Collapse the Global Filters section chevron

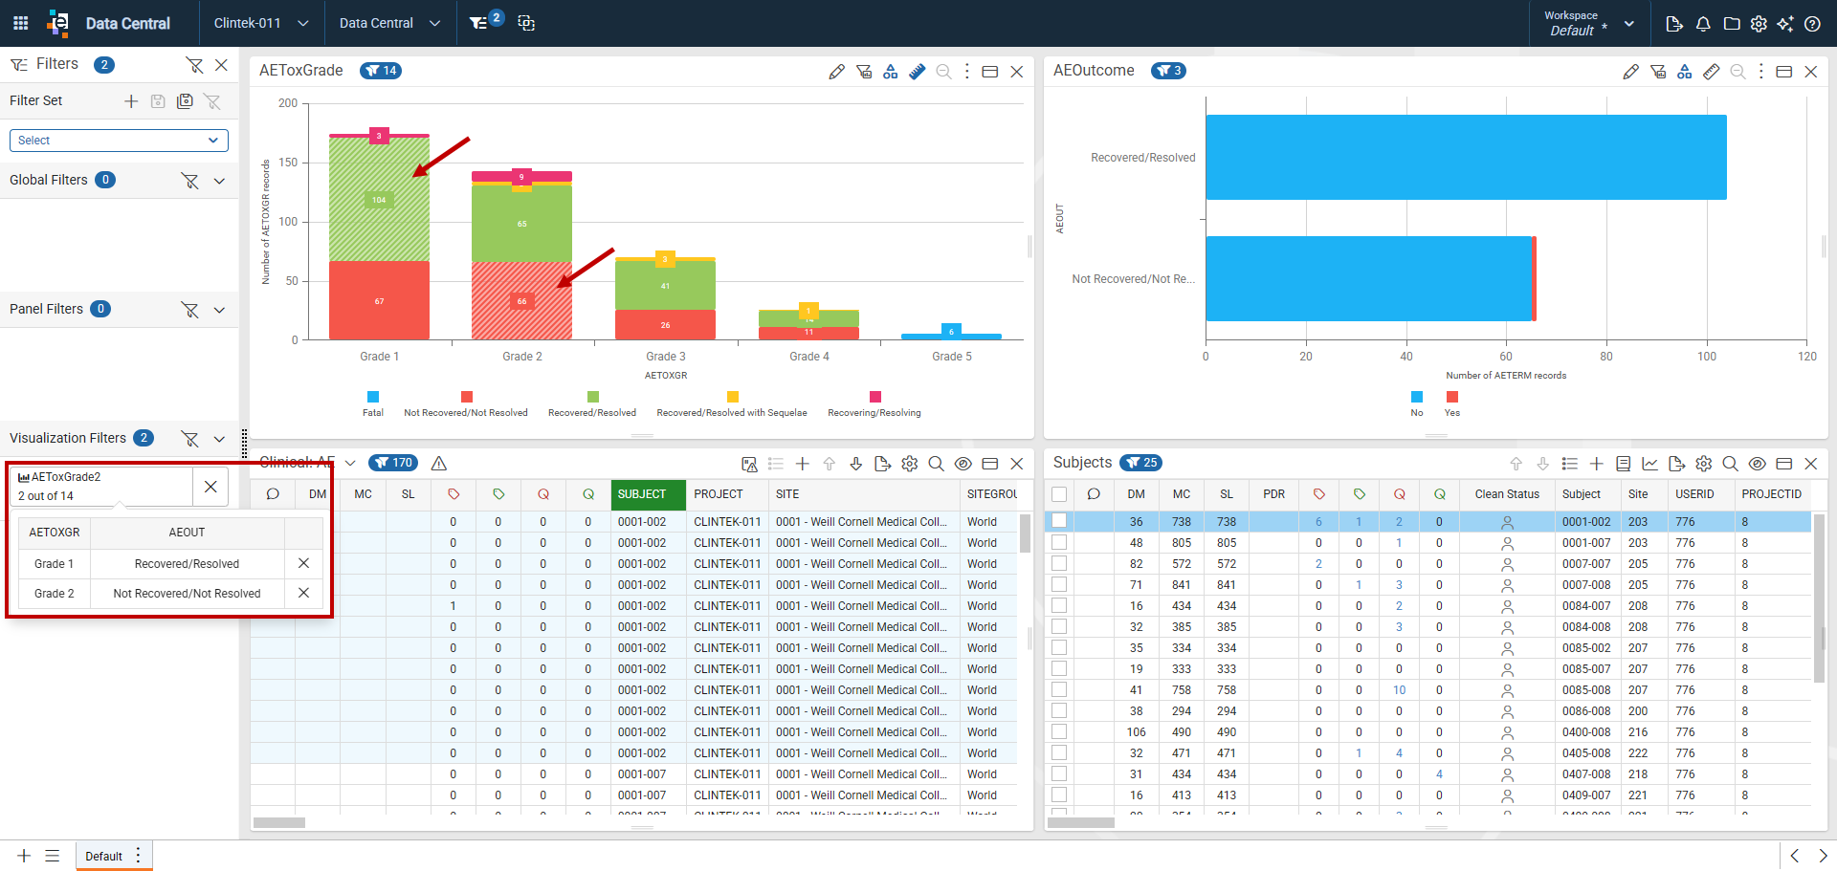click(x=219, y=181)
